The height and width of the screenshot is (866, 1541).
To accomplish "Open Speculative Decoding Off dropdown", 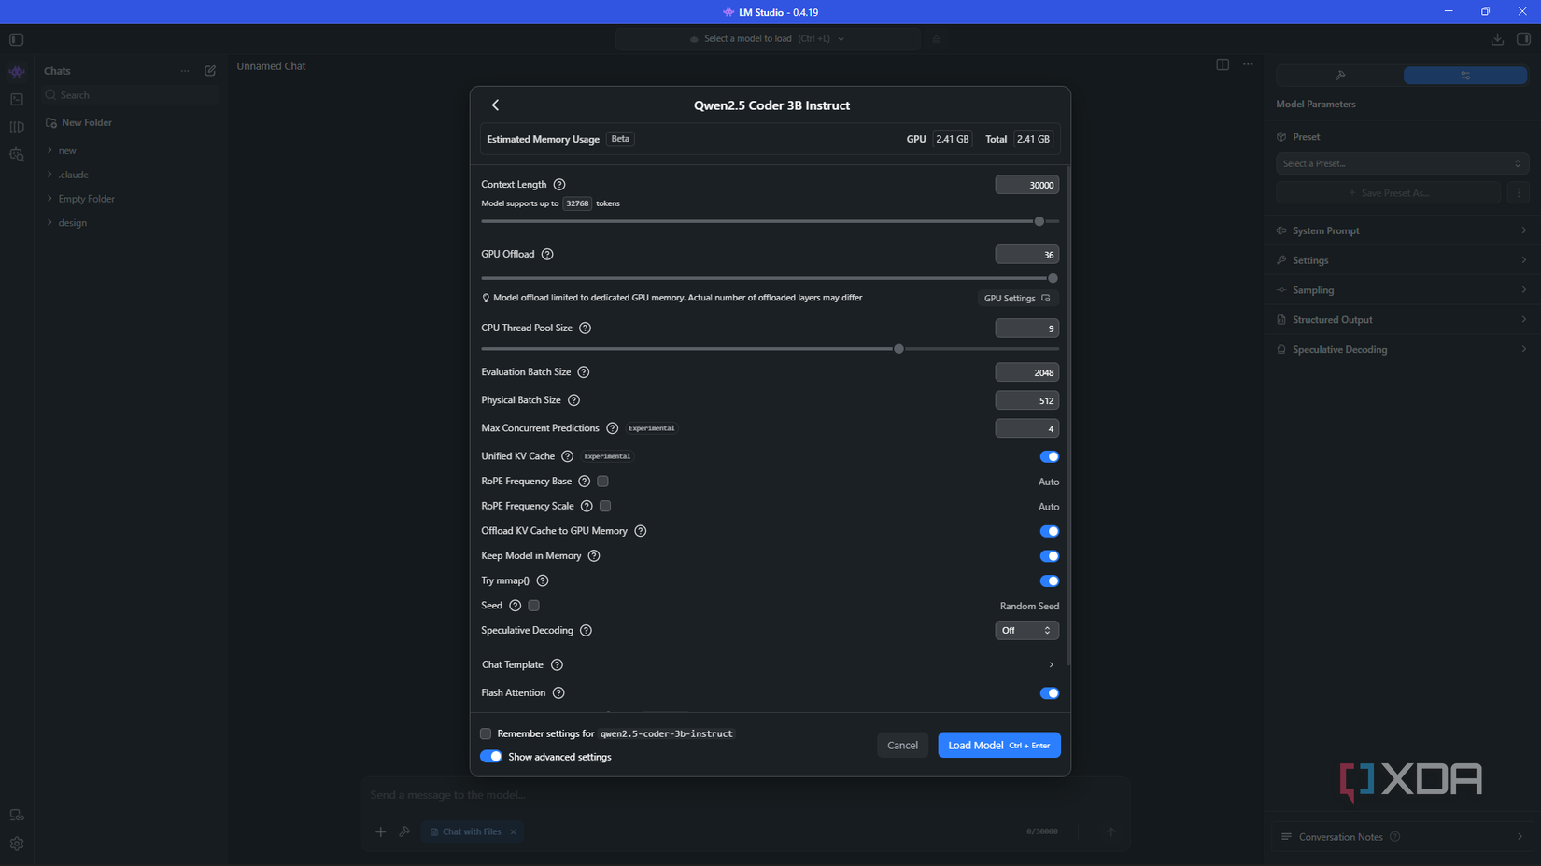I will click(1026, 631).
